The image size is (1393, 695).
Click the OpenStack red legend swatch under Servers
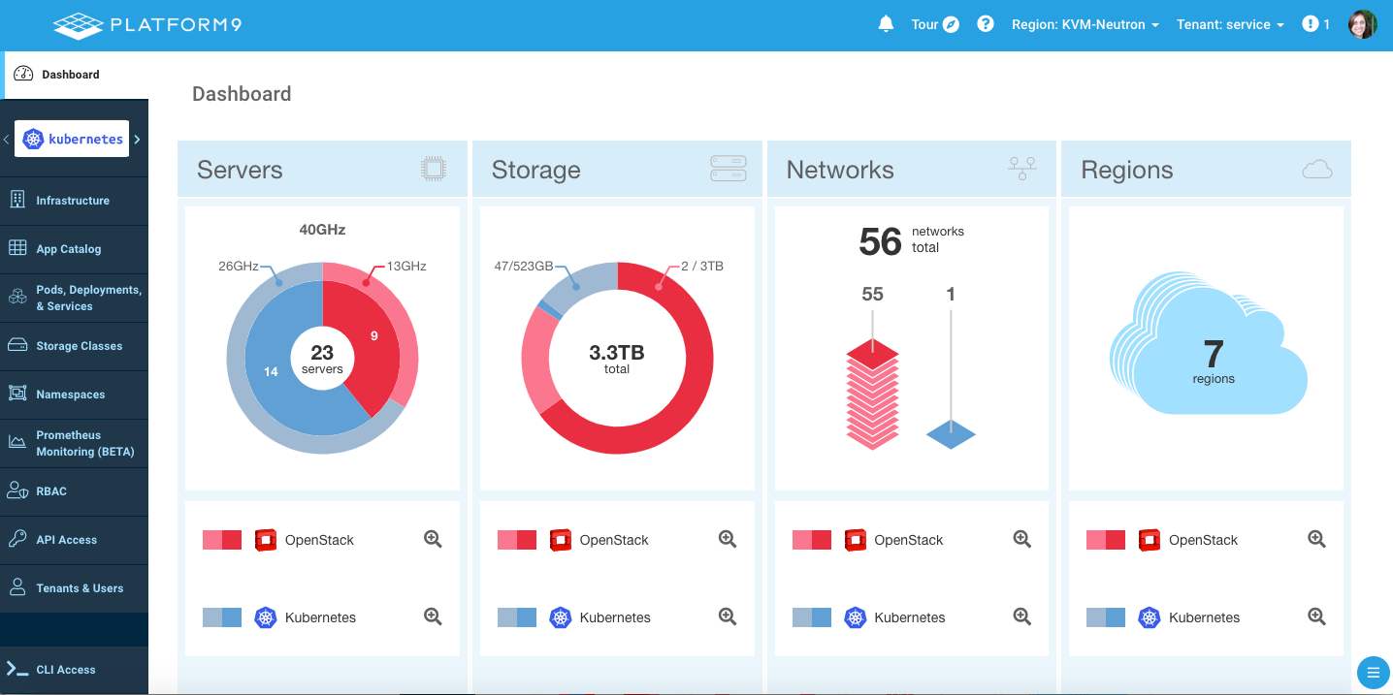tap(222, 540)
